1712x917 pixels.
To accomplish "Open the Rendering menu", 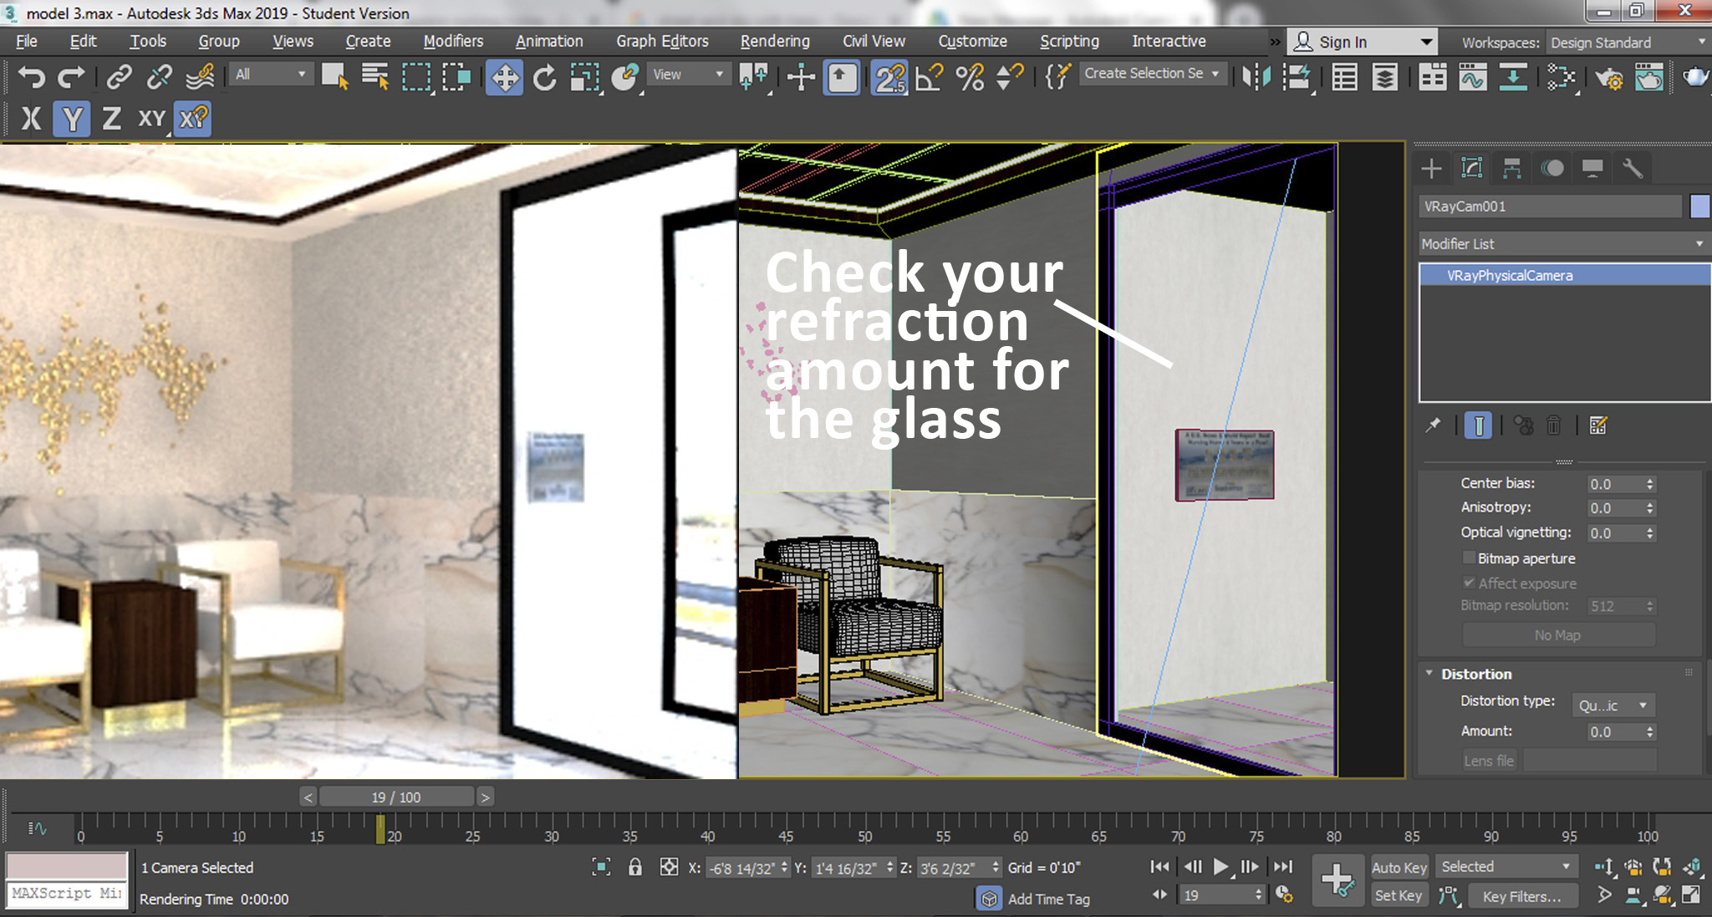I will pyautogui.click(x=774, y=40).
